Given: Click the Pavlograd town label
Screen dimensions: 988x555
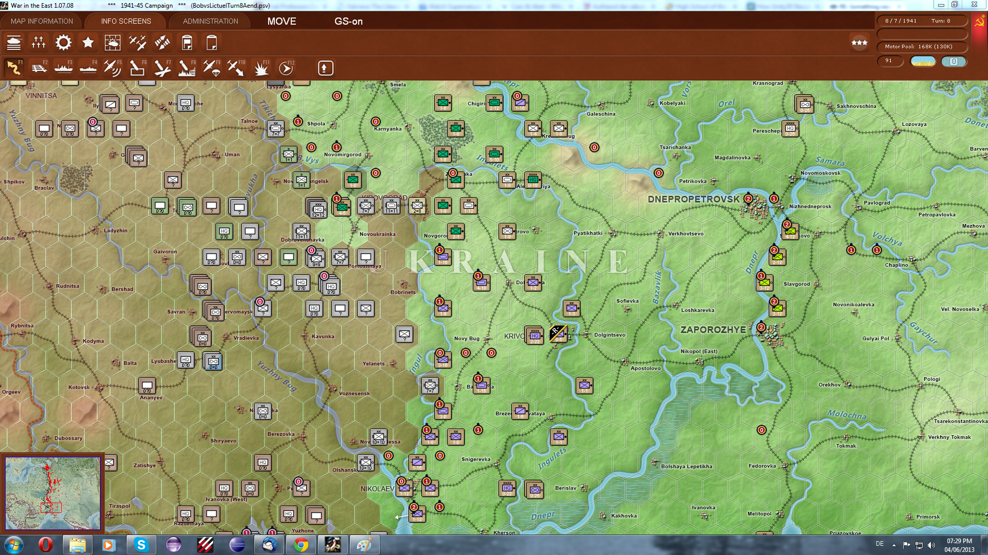Looking at the screenshot, I should coord(877,202).
